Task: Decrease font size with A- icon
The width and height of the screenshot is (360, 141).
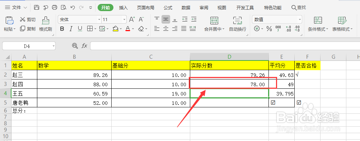Action: click(x=141, y=19)
